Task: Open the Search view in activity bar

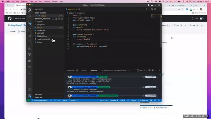Action: (29, 16)
